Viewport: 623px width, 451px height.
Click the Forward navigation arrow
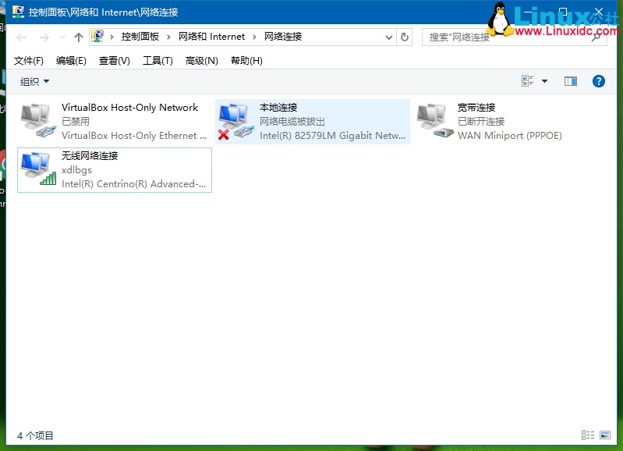click(x=44, y=37)
